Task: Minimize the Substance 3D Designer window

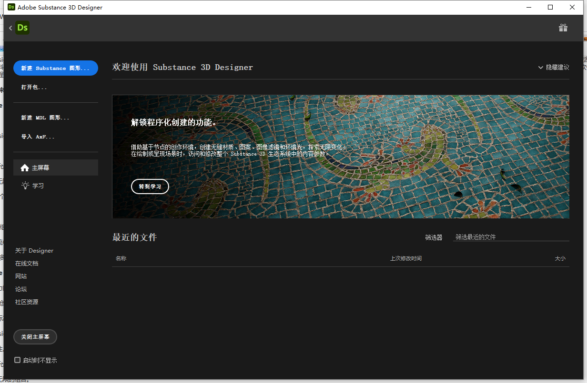Action: click(528, 7)
